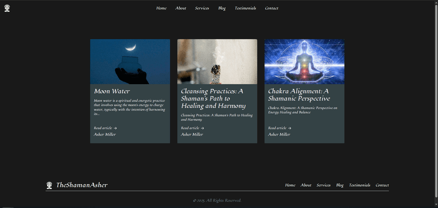The width and height of the screenshot is (438, 208).
Task: Open the Chakra Alignment meditation figure image
Action: 304,61
